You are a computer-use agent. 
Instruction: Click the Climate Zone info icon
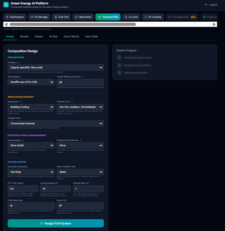(x=72, y=102)
